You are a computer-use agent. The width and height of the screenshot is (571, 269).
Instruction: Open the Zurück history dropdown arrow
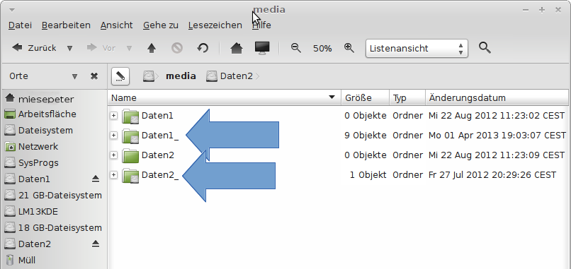point(69,48)
